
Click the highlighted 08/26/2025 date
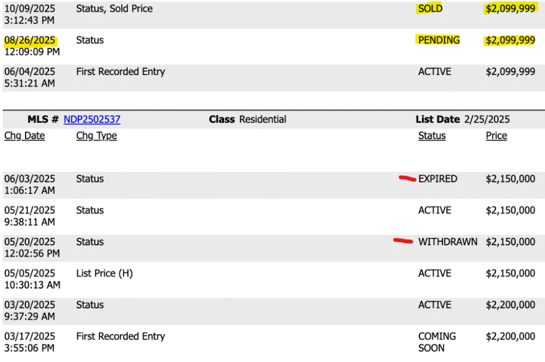click(30, 40)
